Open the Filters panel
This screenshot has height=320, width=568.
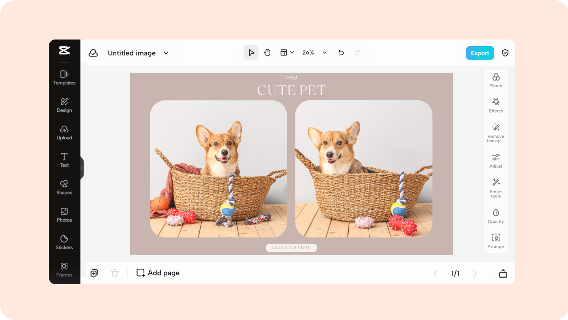[x=495, y=81]
